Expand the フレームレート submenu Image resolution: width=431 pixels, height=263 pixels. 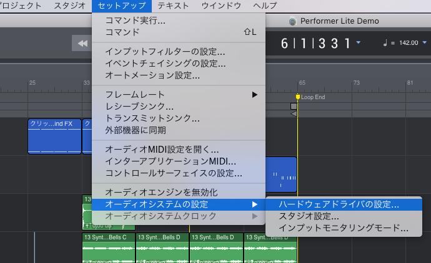click(179, 95)
